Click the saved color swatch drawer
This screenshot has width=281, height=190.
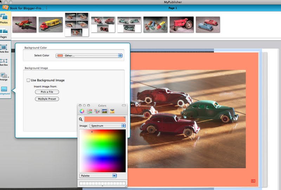(103, 183)
